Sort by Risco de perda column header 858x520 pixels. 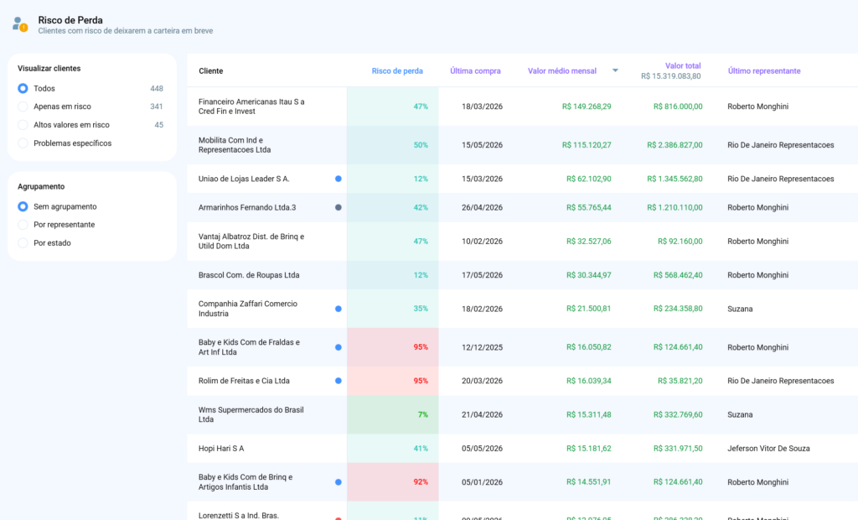pos(397,70)
